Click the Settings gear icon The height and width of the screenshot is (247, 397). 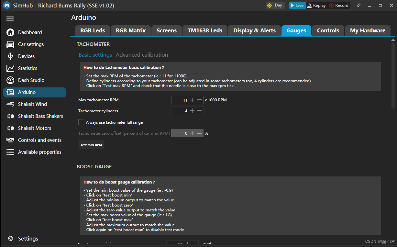pyautogui.click(x=10, y=239)
